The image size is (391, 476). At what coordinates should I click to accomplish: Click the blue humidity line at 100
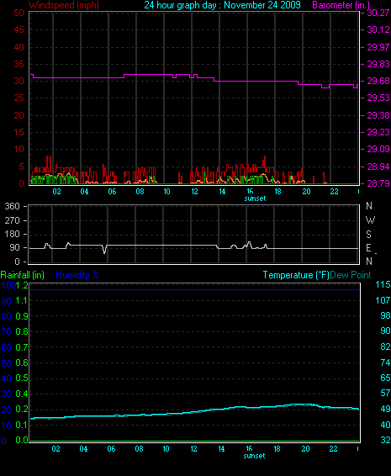pos(194,289)
